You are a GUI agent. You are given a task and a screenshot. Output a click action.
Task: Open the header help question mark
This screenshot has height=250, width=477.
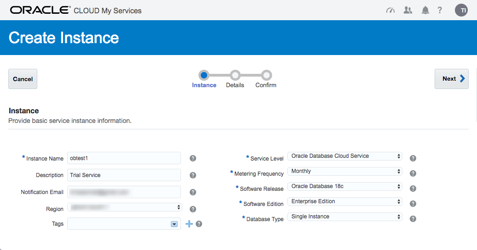click(x=440, y=10)
